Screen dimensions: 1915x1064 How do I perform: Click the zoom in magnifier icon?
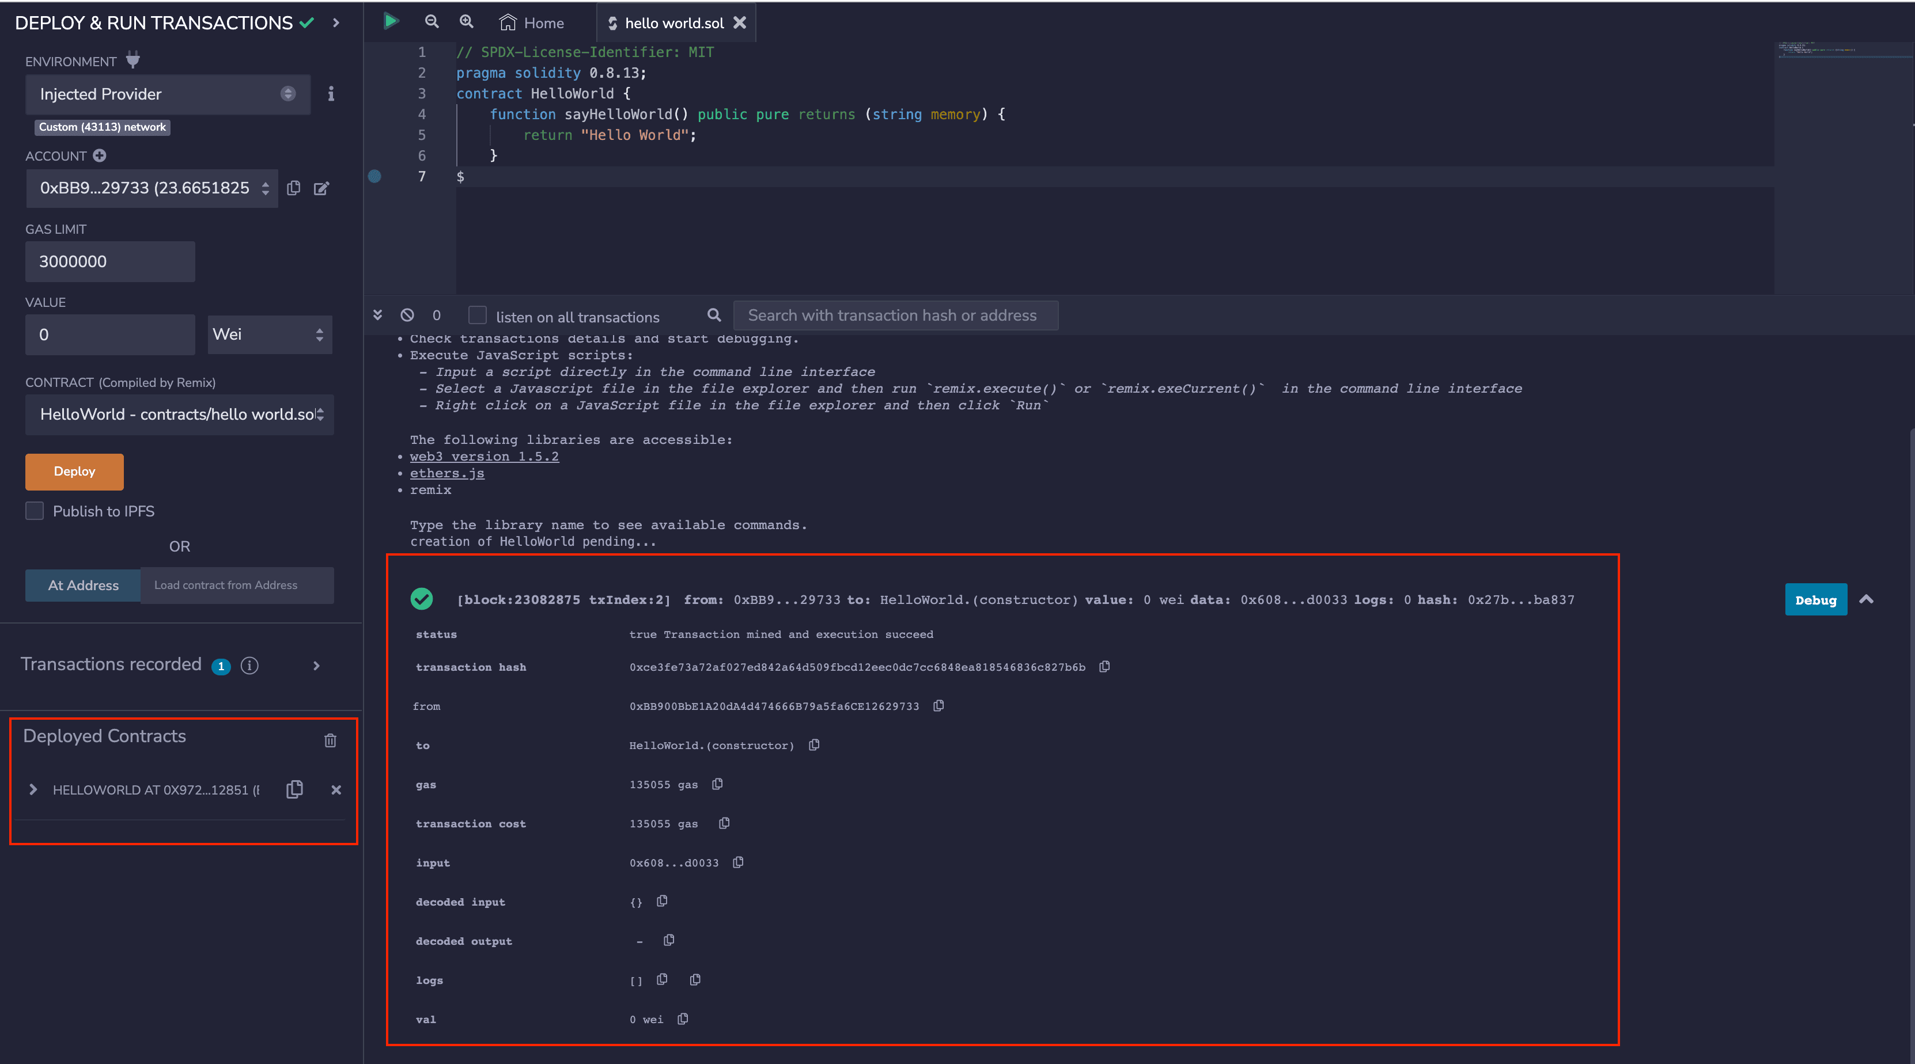(466, 21)
